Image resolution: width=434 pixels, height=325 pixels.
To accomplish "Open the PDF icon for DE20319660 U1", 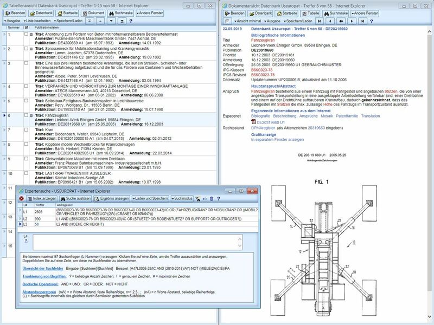I will (253, 122).
